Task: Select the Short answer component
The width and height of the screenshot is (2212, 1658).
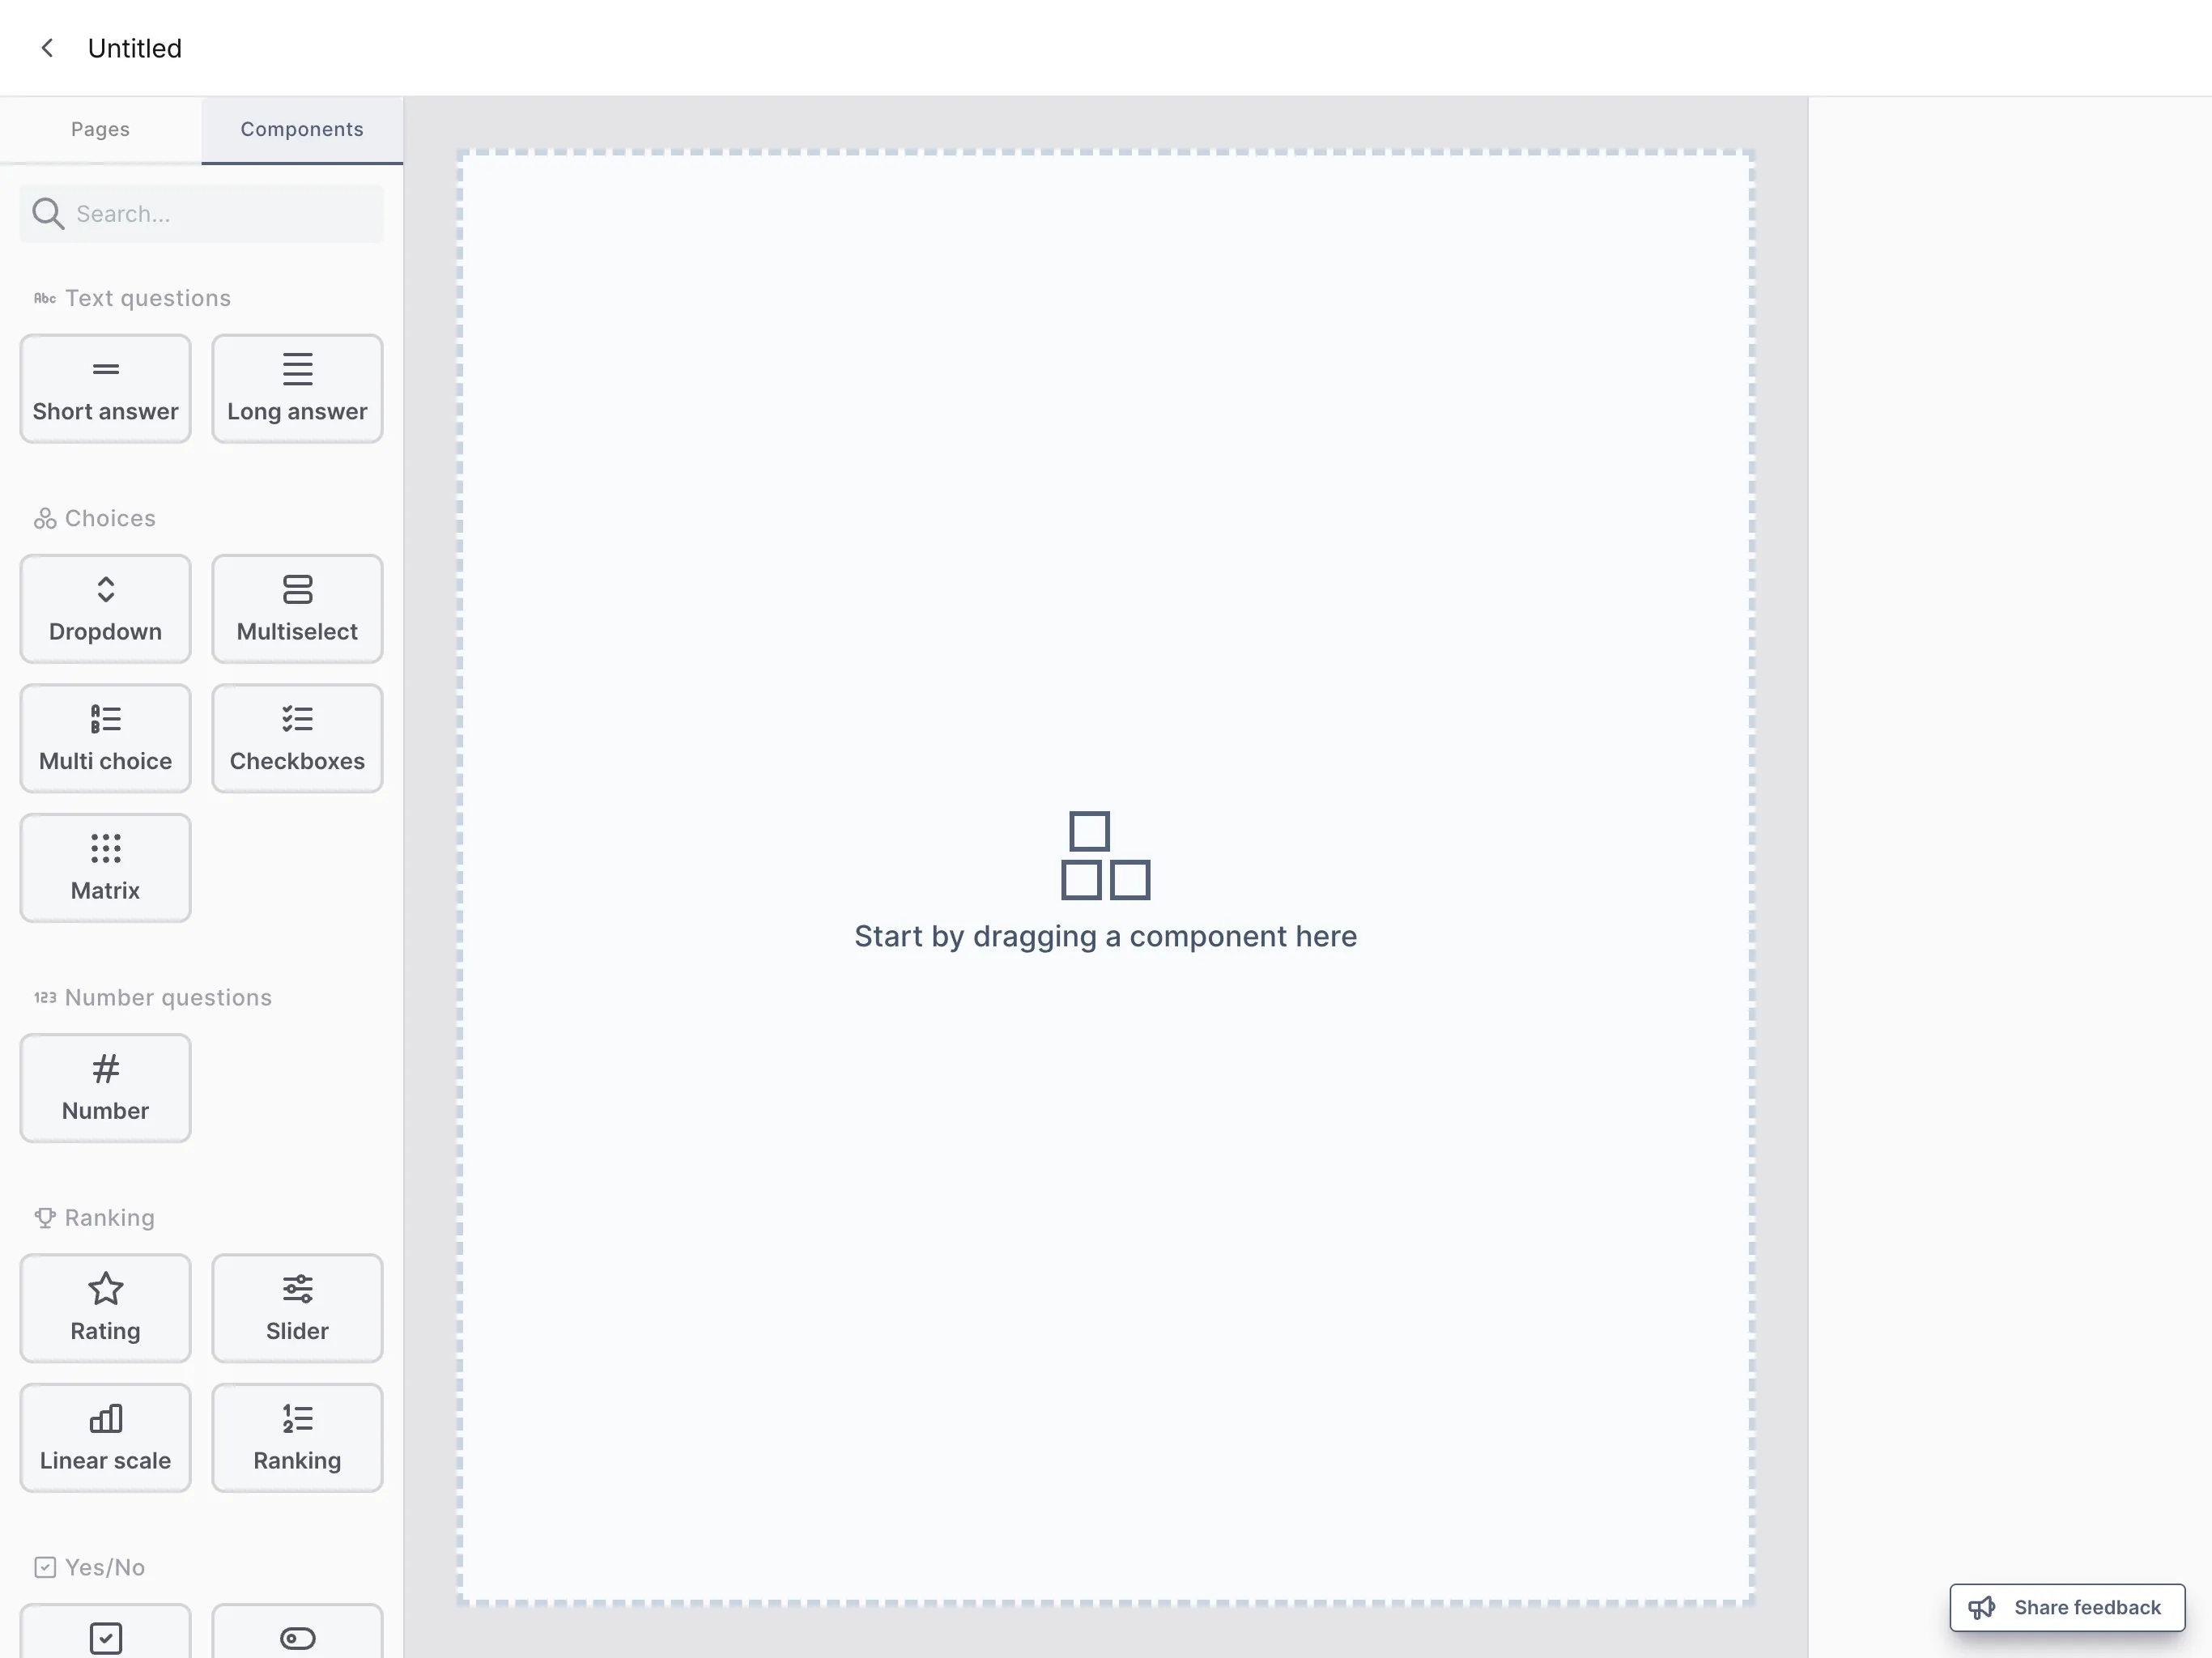Action: pos(105,389)
